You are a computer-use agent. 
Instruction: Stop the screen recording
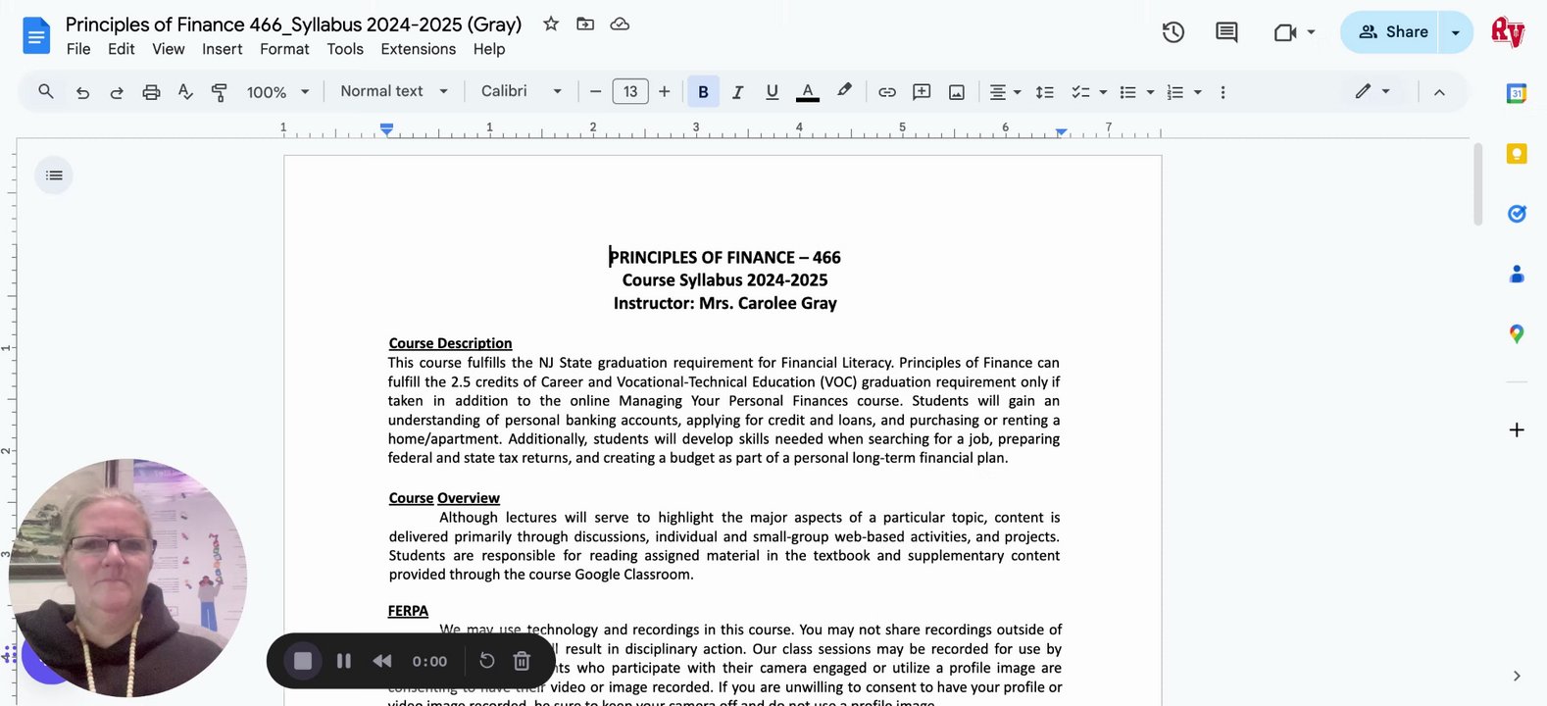pos(303,661)
